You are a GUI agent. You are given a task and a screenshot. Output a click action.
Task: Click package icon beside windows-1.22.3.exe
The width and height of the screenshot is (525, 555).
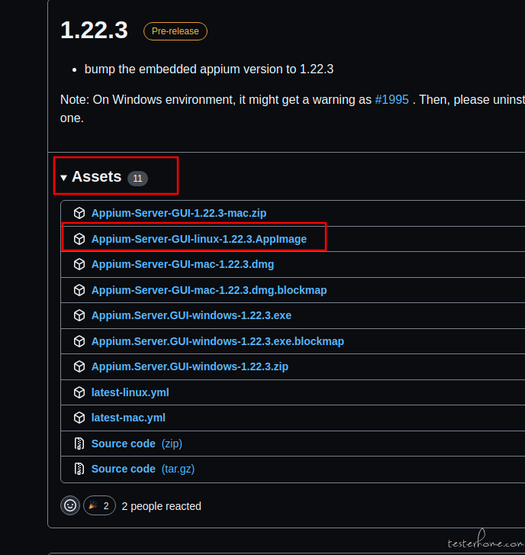pyautogui.click(x=79, y=315)
